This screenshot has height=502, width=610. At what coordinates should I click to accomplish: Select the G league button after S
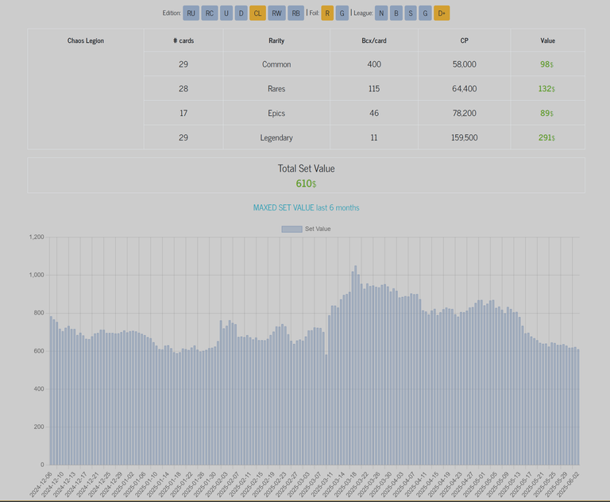pyautogui.click(x=425, y=14)
